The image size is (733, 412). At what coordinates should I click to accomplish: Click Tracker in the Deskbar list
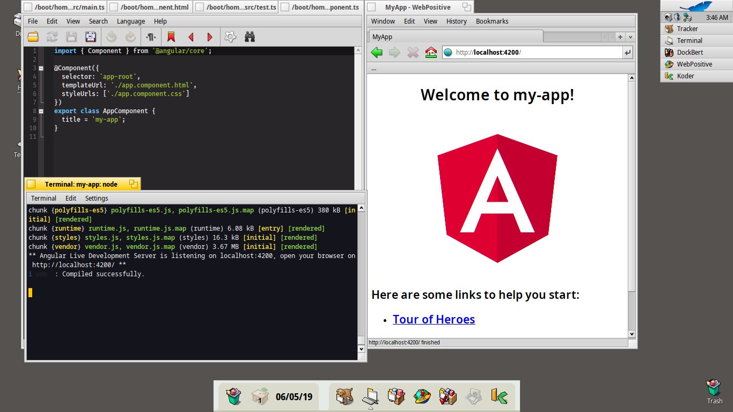tap(697, 29)
